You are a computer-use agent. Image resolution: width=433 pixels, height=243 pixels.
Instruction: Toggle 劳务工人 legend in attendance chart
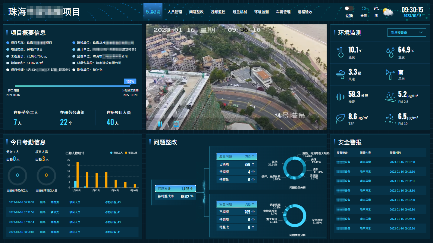(x=116, y=153)
